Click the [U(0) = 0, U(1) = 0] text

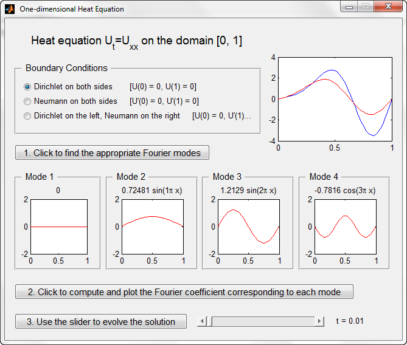click(163, 87)
